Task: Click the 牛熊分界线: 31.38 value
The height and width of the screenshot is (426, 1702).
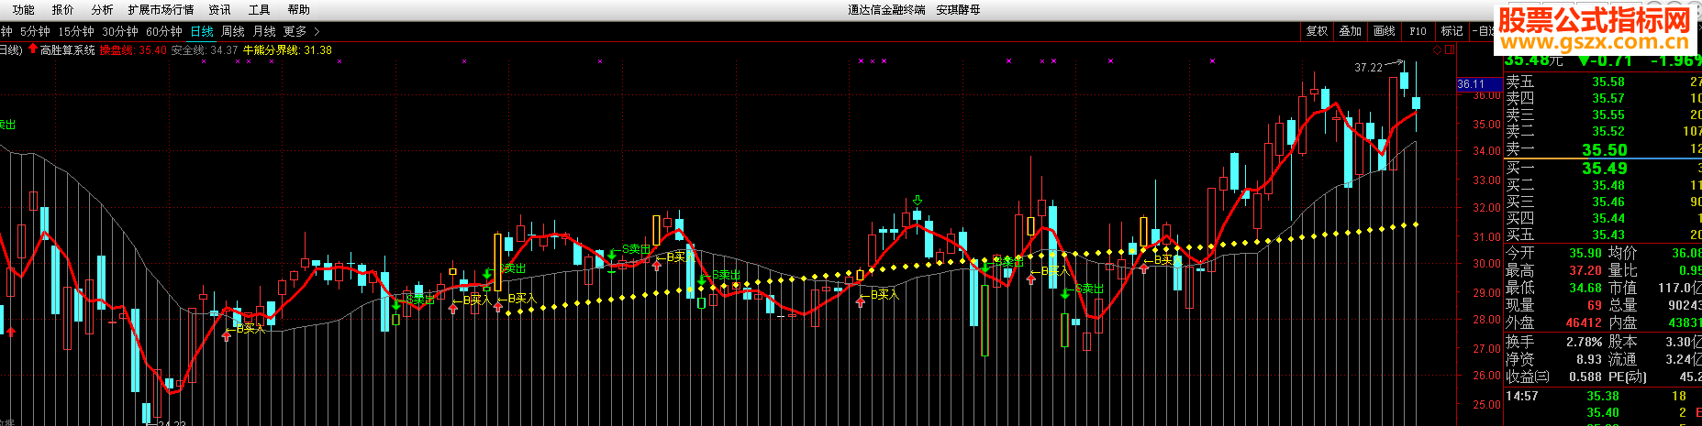Action: (287, 50)
